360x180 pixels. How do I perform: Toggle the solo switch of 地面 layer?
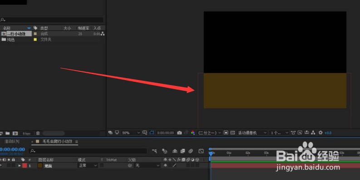9,165
